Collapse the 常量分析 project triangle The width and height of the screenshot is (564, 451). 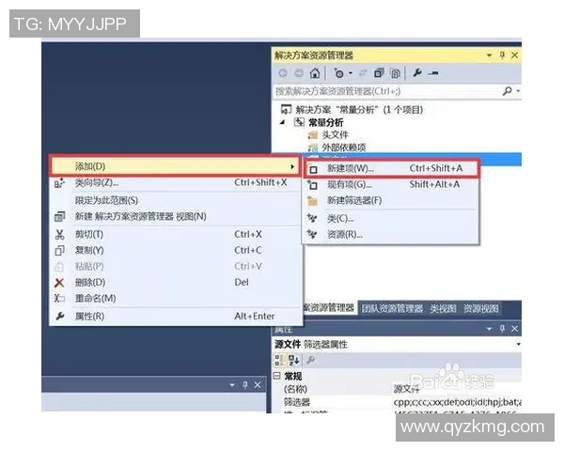tap(283, 122)
